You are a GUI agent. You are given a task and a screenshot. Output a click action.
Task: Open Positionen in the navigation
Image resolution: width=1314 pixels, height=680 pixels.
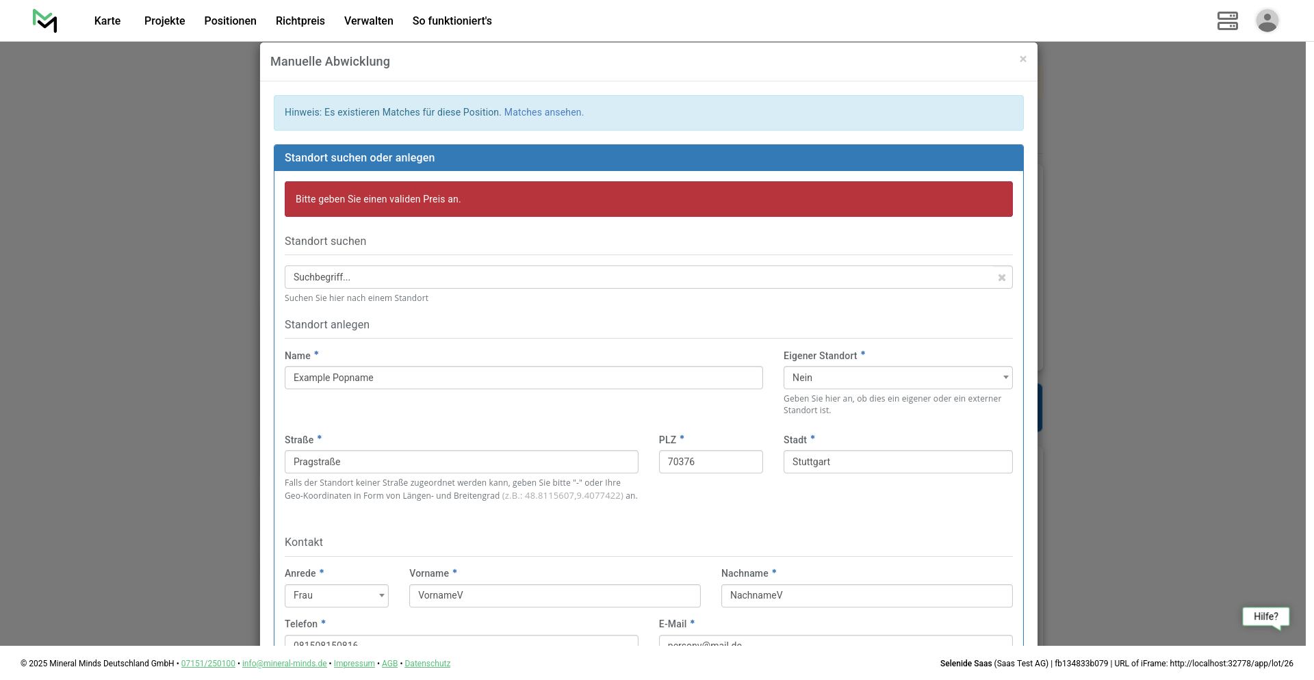(230, 21)
